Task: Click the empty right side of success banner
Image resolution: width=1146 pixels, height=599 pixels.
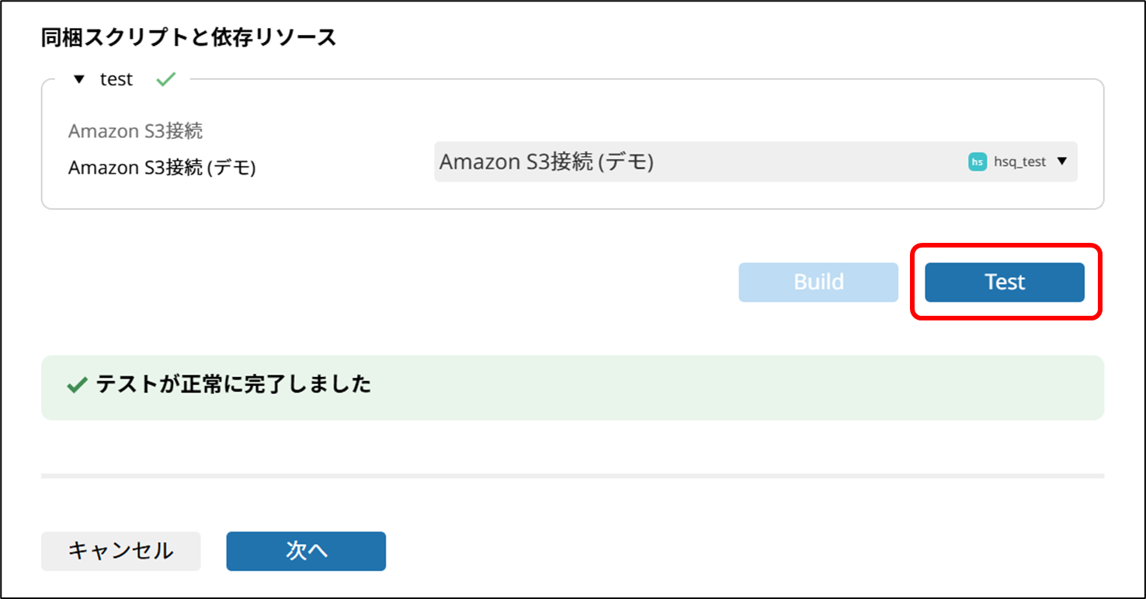Action: coord(776,387)
